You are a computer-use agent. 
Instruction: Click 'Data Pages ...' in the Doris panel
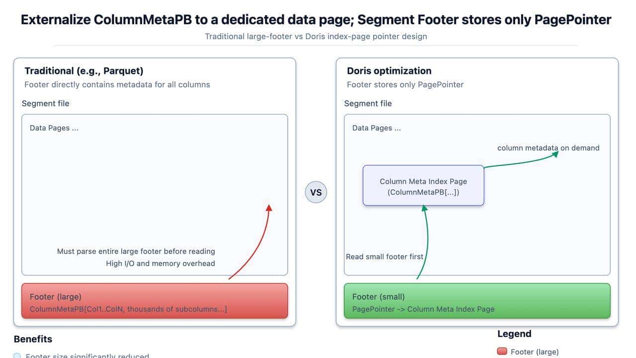pyautogui.click(x=377, y=128)
